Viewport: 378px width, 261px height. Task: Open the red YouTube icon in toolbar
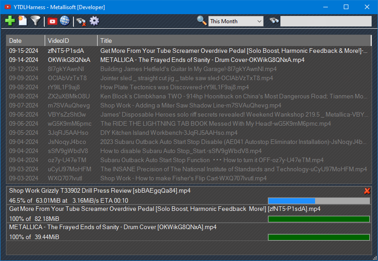tap(52, 21)
